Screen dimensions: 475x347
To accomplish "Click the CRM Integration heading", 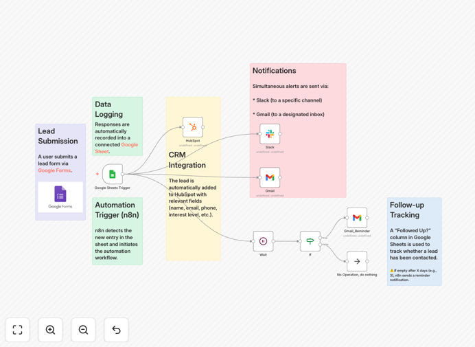I will pos(187,160).
